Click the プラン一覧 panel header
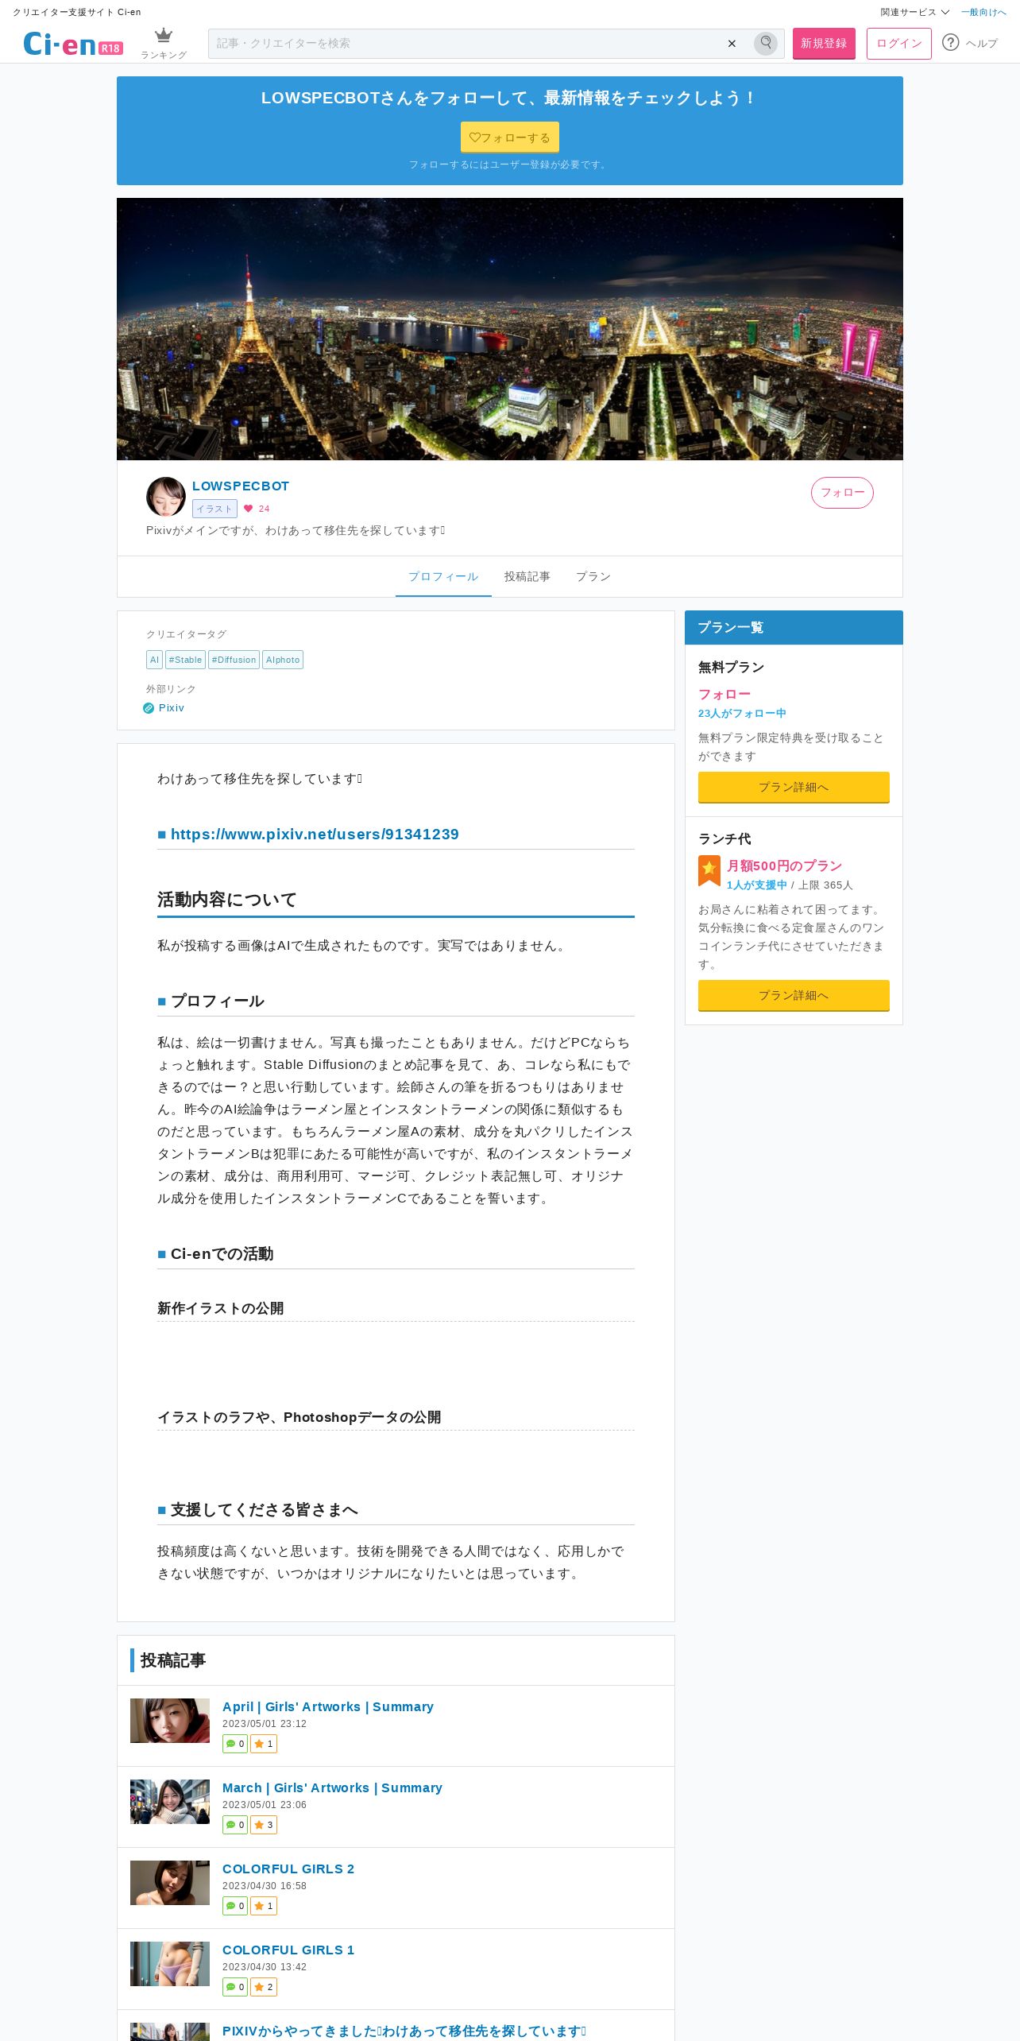 [794, 627]
